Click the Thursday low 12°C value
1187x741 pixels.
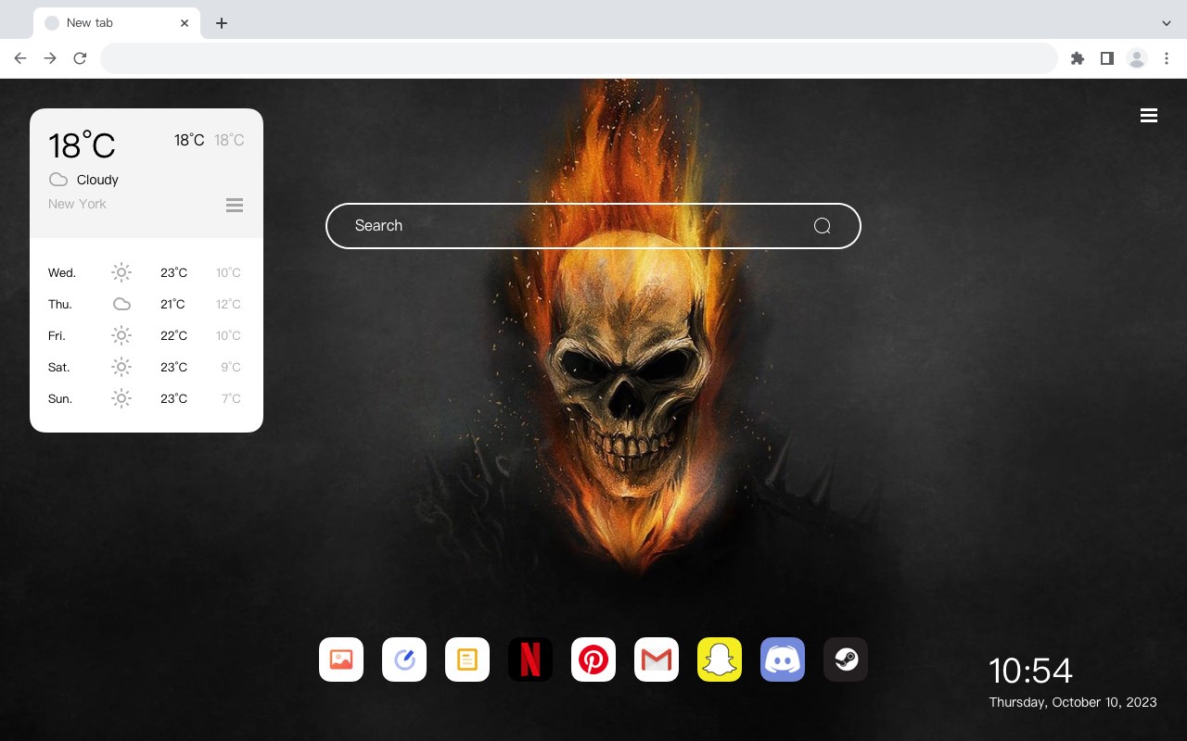(228, 304)
